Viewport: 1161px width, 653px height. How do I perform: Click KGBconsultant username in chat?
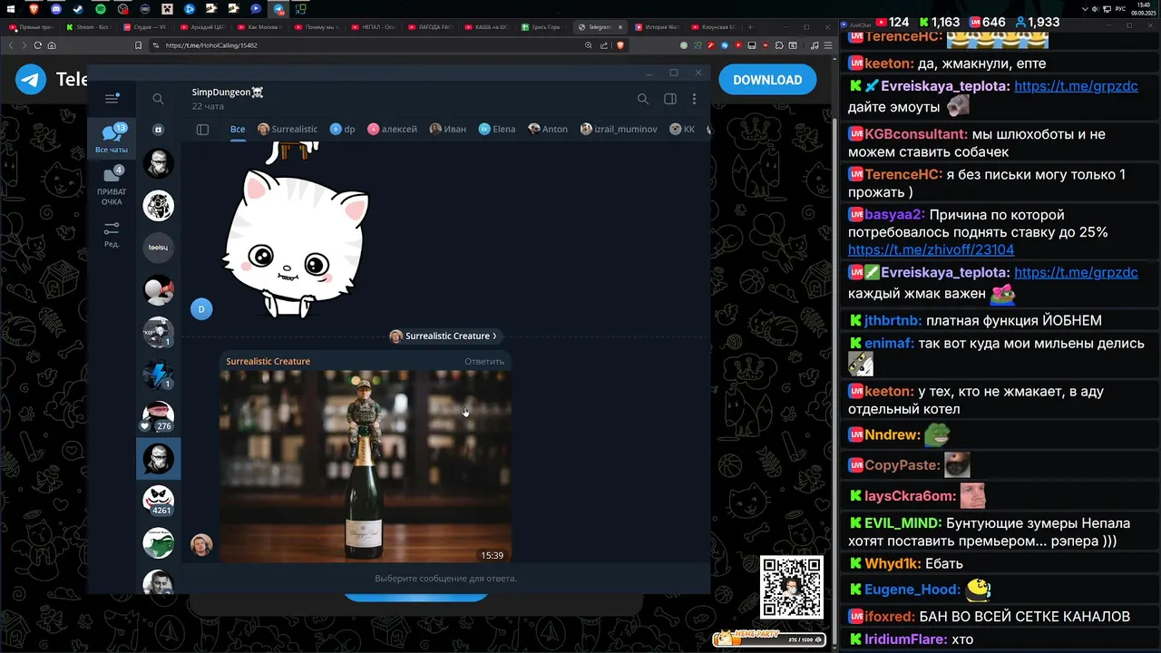point(915,134)
